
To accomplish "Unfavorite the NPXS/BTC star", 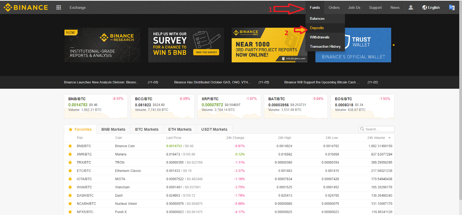I will [x=70, y=212].
